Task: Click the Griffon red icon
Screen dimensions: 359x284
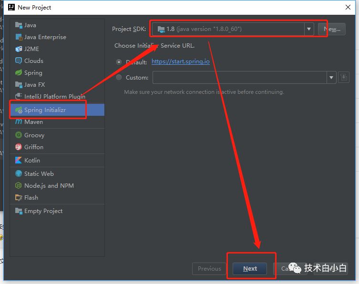Action: tap(19, 147)
